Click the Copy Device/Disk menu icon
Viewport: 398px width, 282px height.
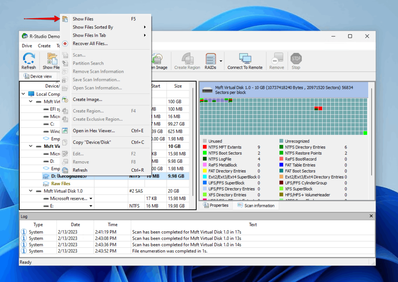tap(65, 142)
